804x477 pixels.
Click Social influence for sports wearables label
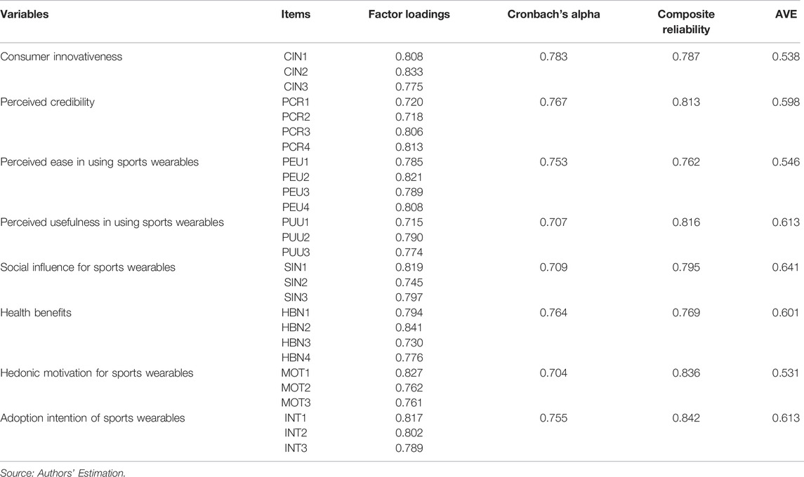pyautogui.click(x=88, y=267)
